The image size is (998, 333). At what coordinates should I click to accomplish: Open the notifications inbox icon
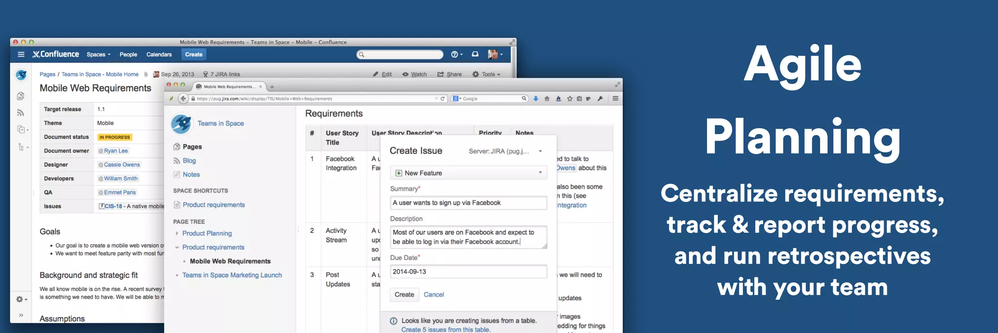point(475,54)
